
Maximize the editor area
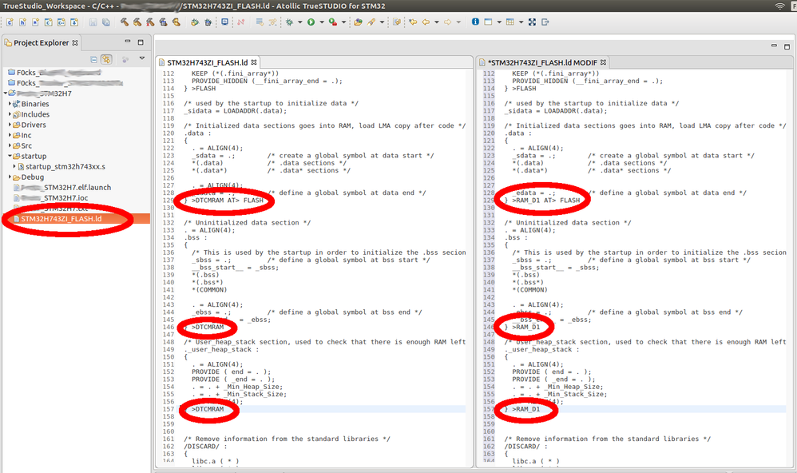pyautogui.click(x=787, y=46)
